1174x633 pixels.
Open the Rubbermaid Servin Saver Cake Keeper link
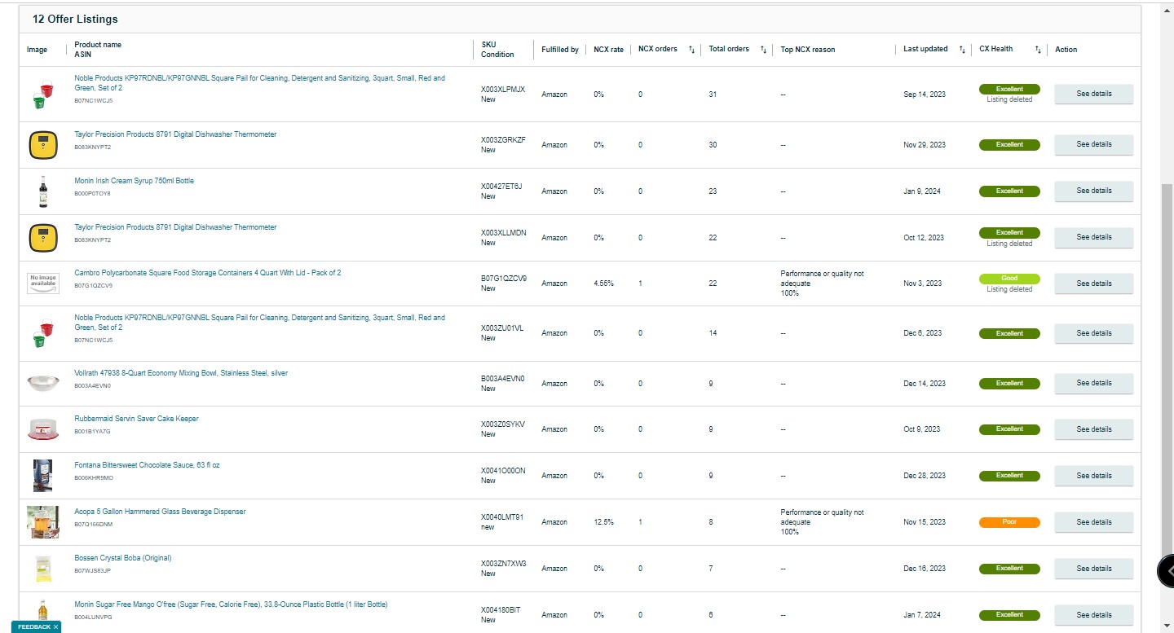click(x=136, y=419)
